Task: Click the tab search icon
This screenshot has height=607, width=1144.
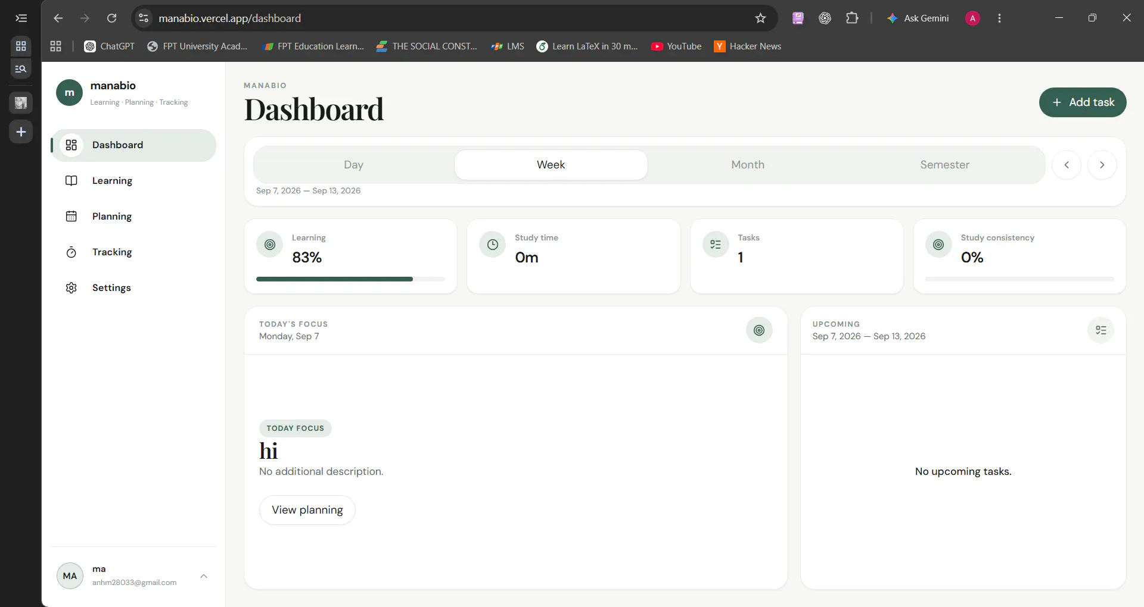Action: point(21,69)
